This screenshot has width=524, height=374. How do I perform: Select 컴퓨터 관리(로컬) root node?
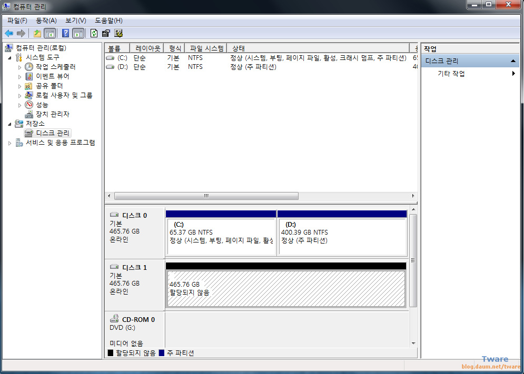[41, 48]
